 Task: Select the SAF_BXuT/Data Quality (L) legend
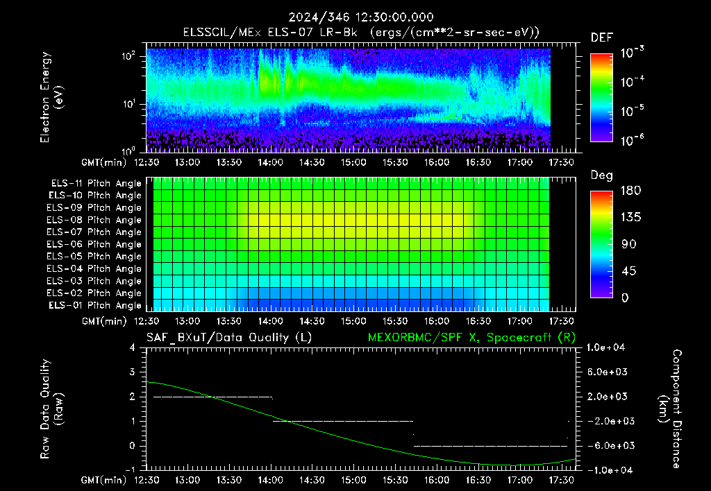[x=229, y=338]
